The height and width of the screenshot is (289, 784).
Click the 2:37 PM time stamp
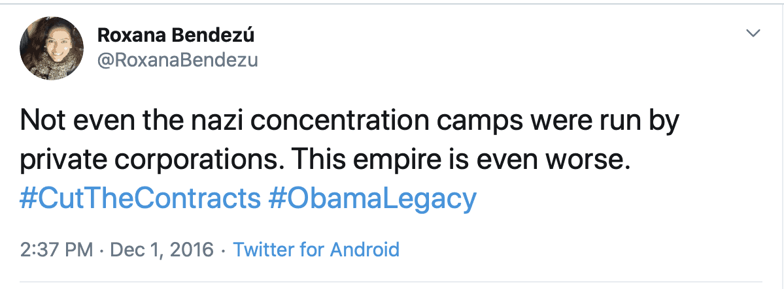click(x=56, y=249)
